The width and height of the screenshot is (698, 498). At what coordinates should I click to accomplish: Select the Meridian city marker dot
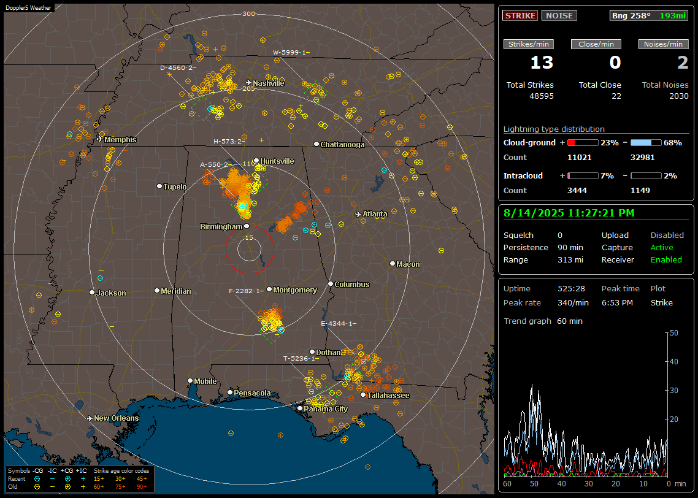tap(156, 291)
